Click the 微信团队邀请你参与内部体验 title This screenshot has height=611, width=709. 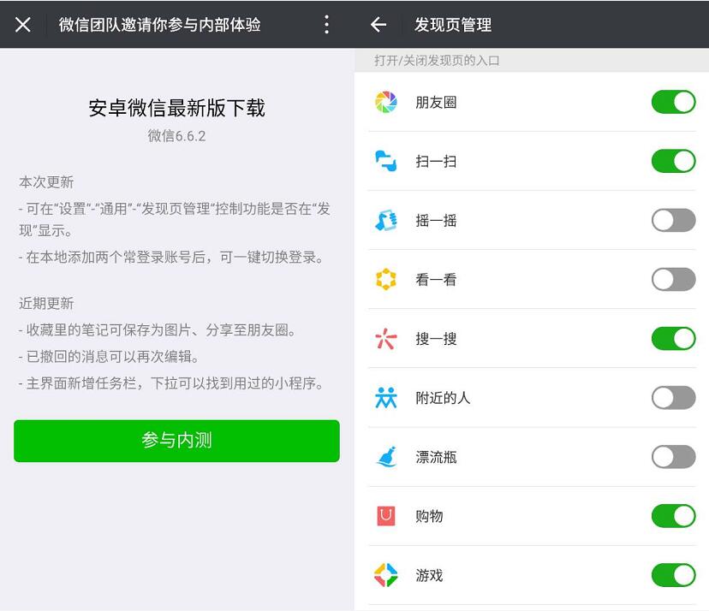click(159, 25)
